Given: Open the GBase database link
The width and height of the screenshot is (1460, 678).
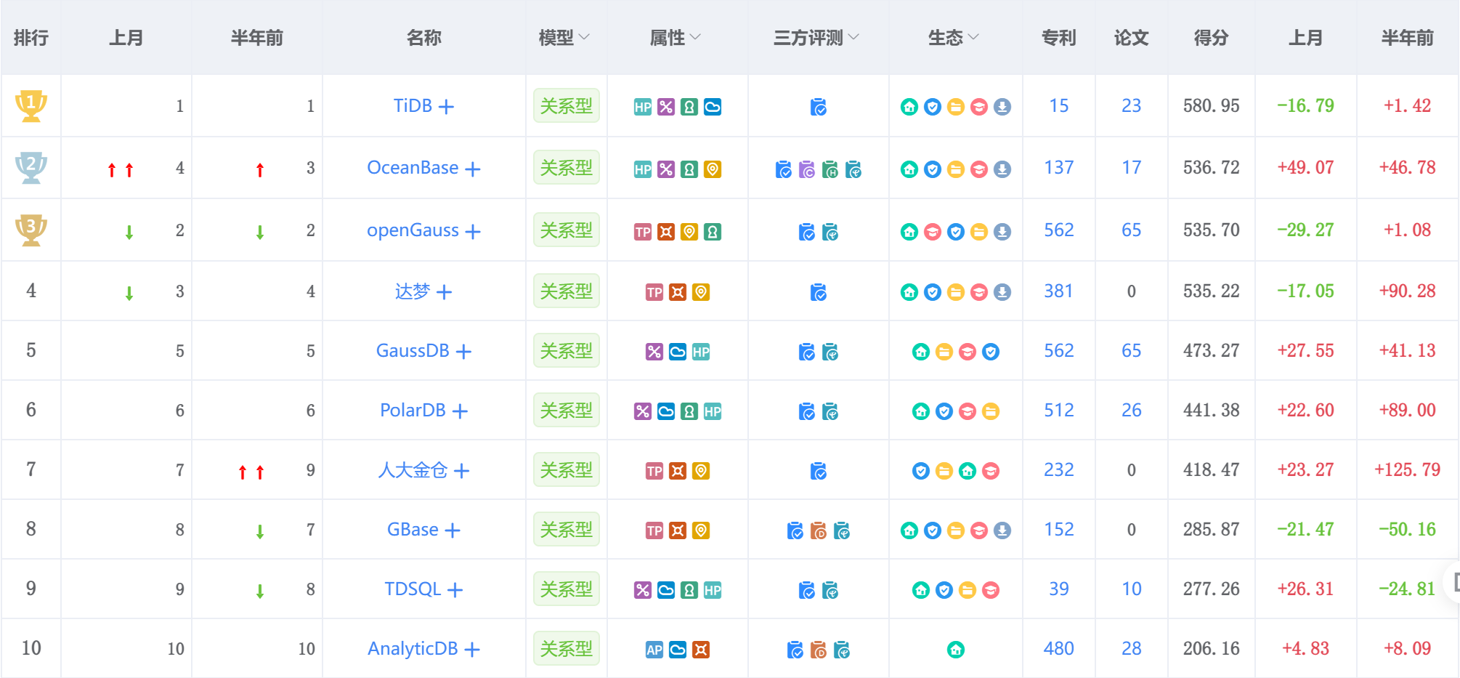Looking at the screenshot, I should coord(413,530).
